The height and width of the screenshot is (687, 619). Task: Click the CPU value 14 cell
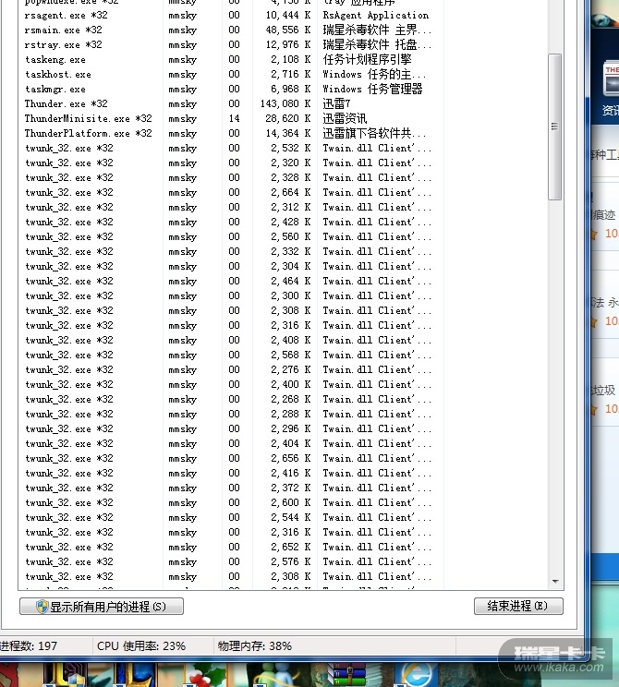tap(234, 119)
